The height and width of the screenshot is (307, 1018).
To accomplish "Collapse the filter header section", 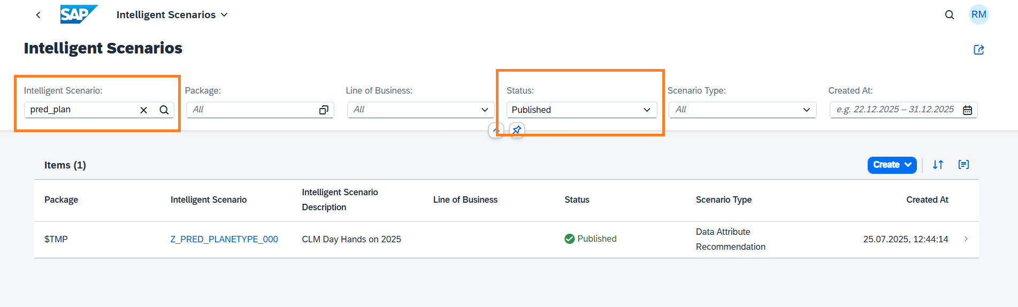I will click(496, 130).
